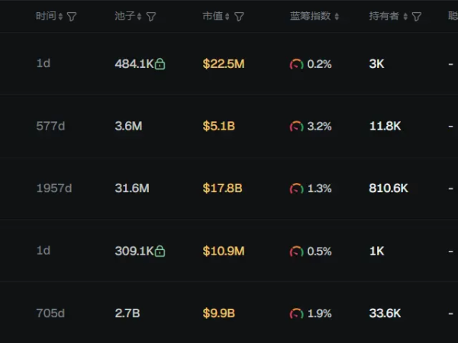Click 蓝筹指数 column header label
This screenshot has width=458, height=343.
tap(310, 16)
